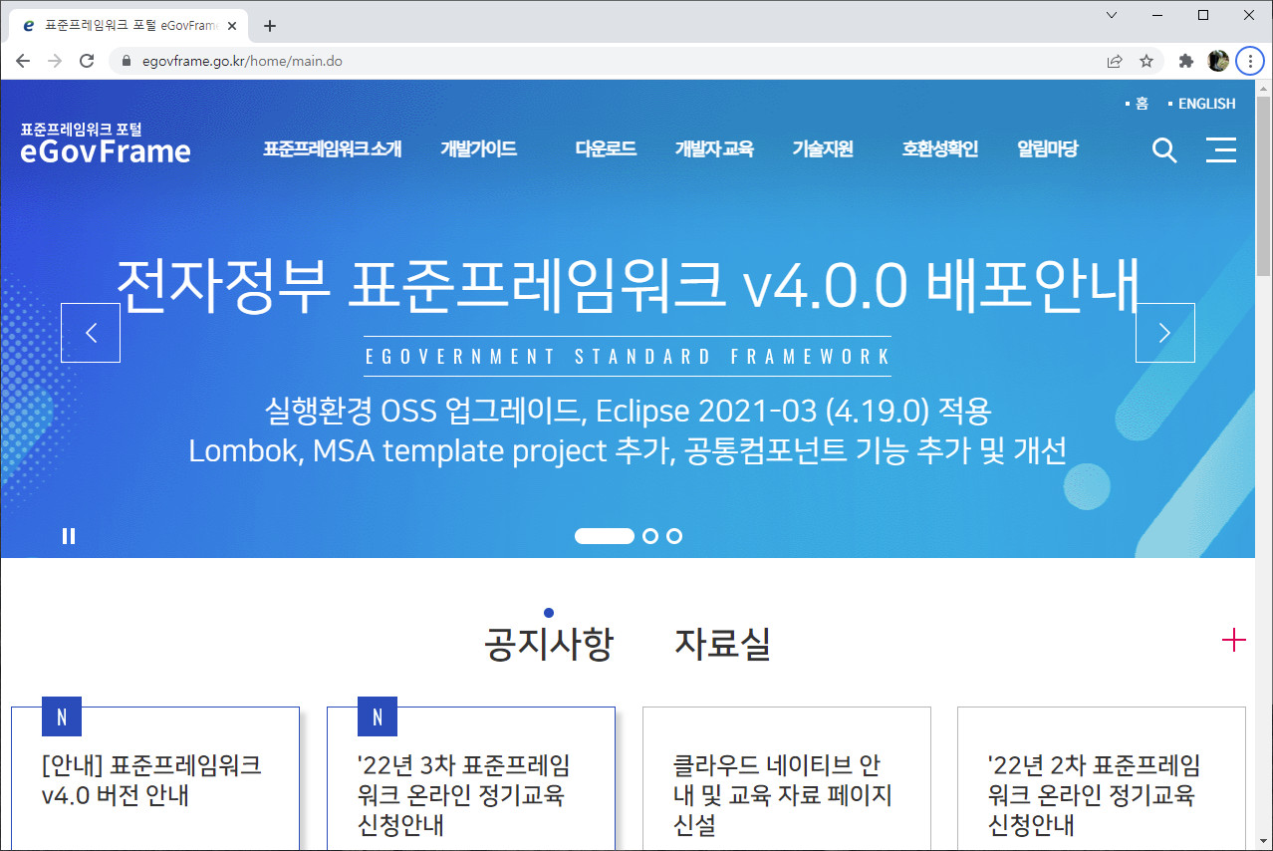Image resolution: width=1273 pixels, height=851 pixels.
Task: Click the plus icon for more notices
Action: coord(1234,640)
